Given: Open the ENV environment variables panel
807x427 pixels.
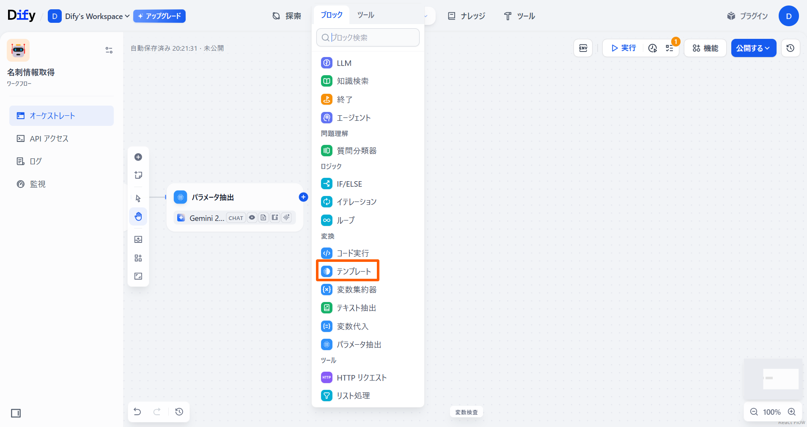Looking at the screenshot, I should (583, 48).
